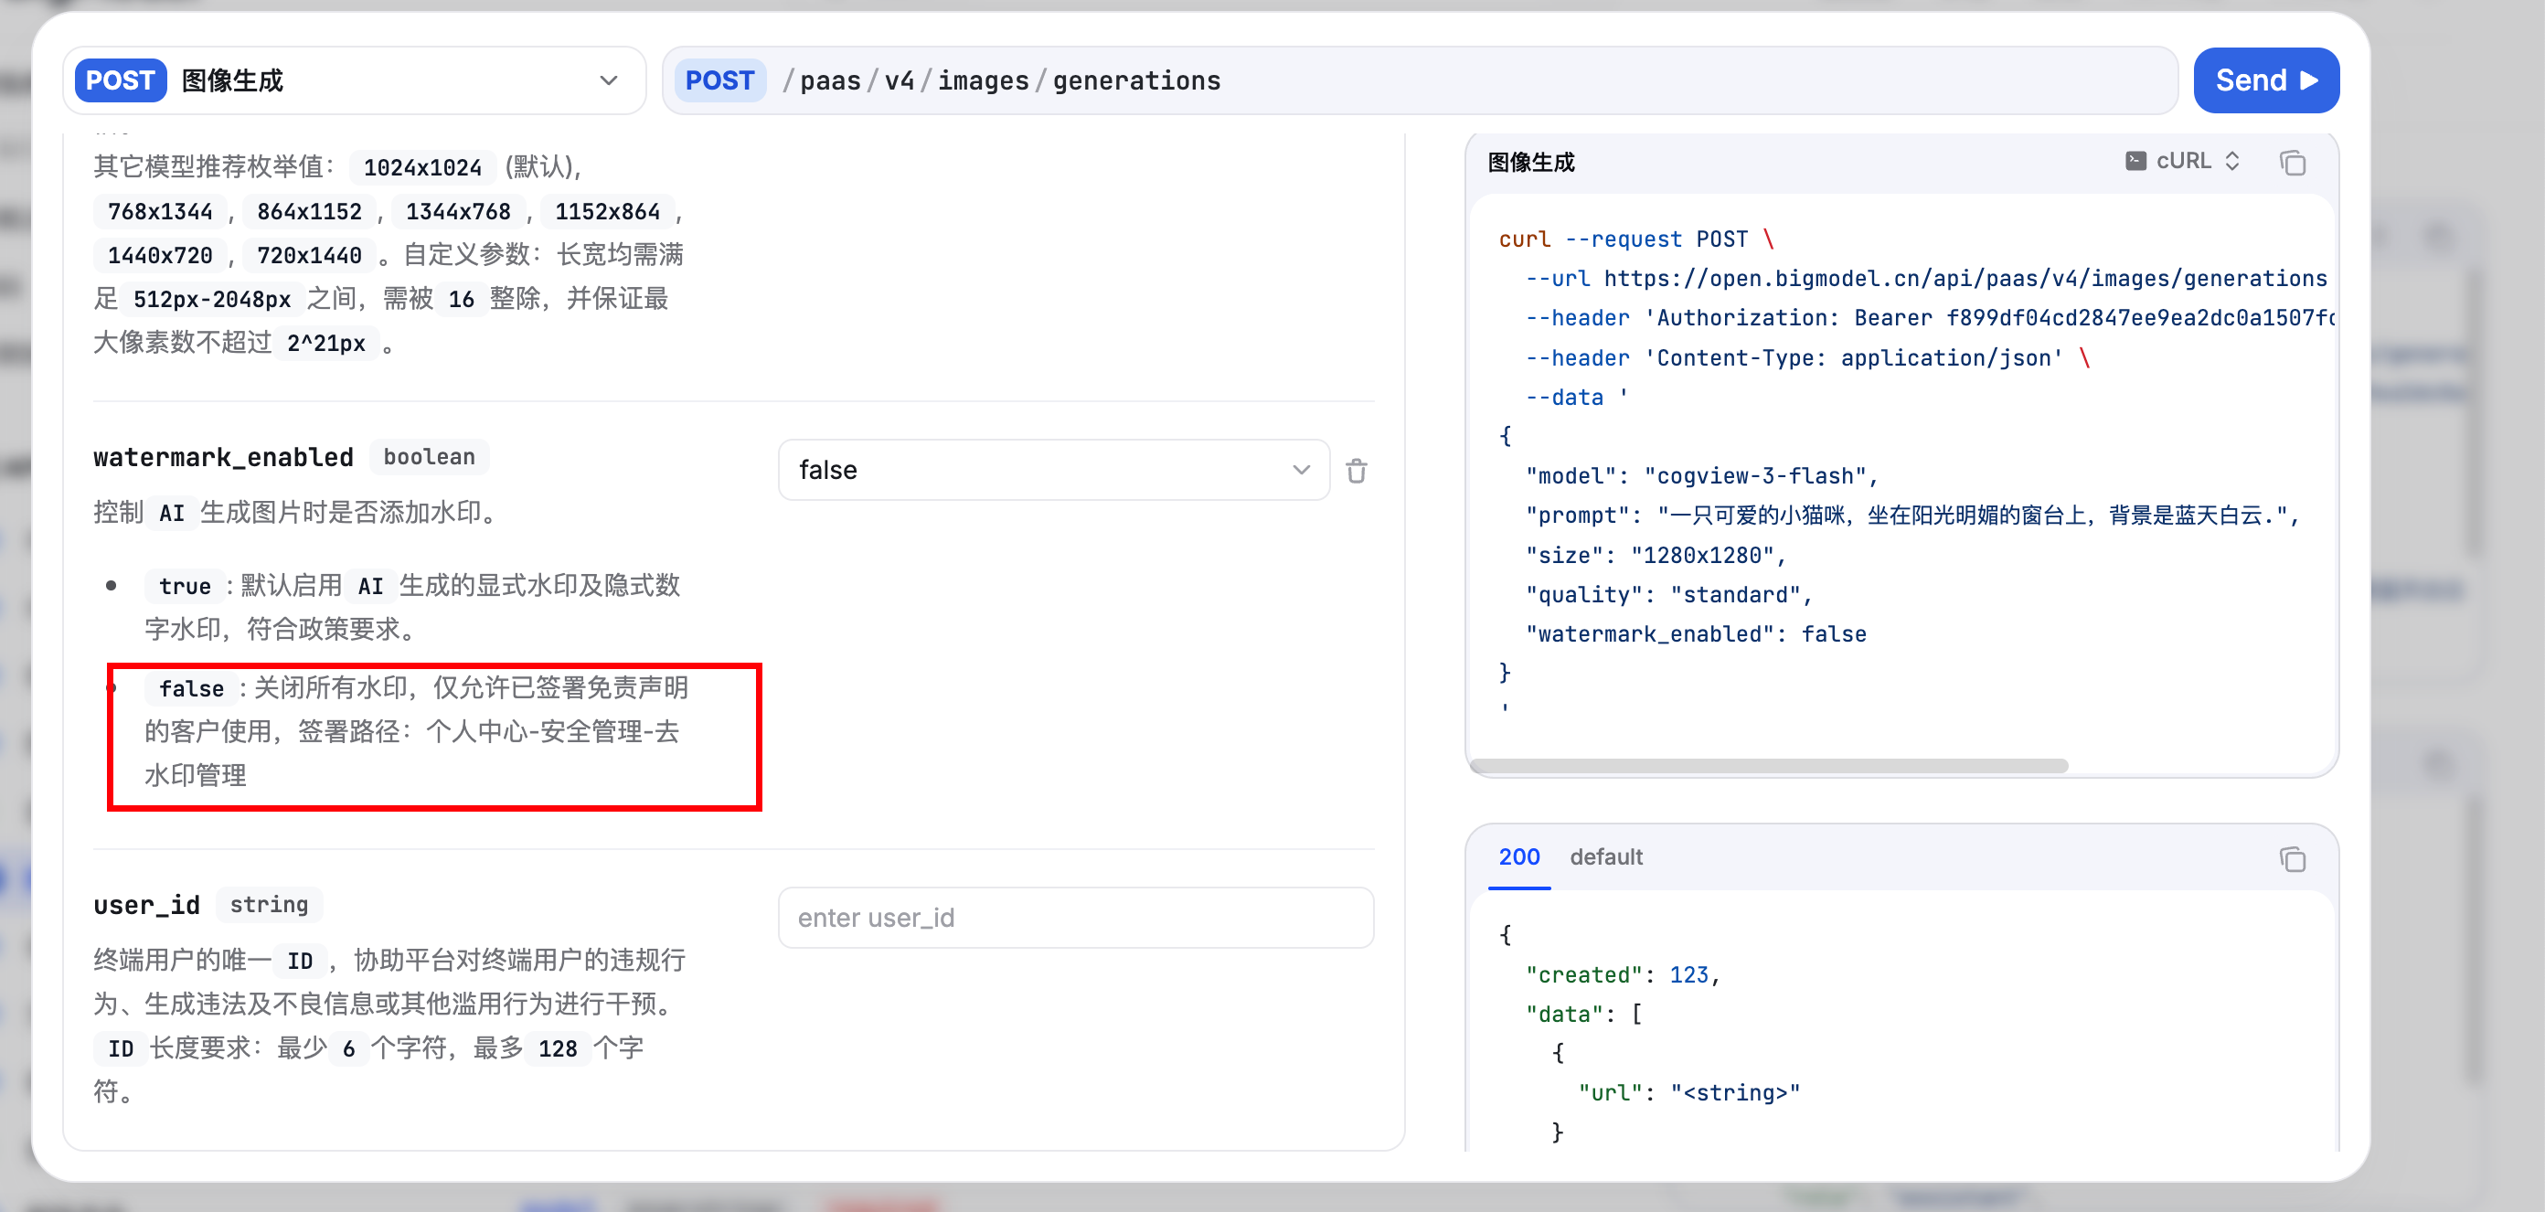2545x1212 pixels.
Task: Click the 1024x1024 size code chip
Action: (421, 167)
